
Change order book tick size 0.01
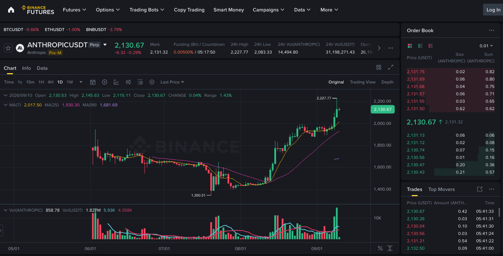point(486,46)
